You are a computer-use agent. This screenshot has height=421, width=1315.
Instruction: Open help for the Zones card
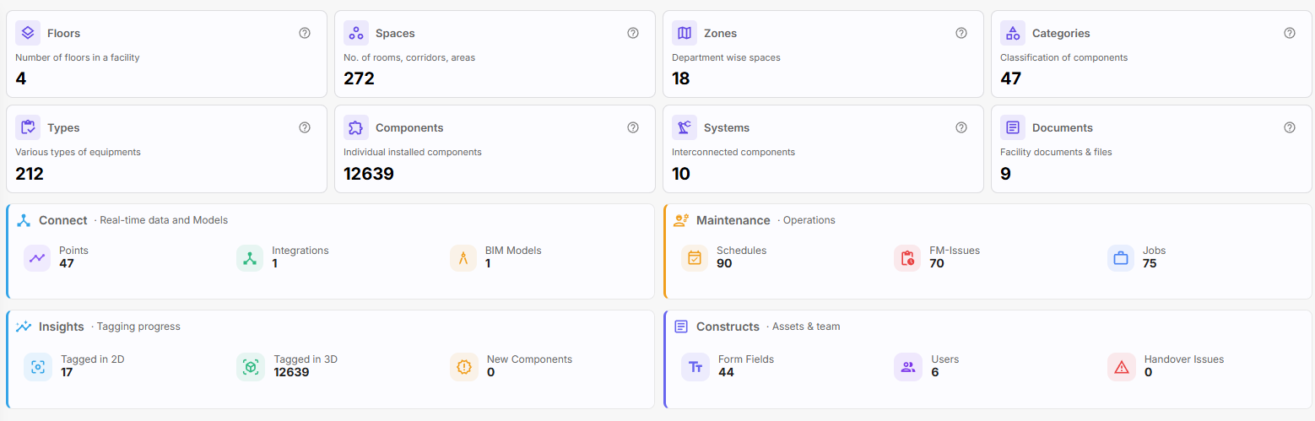(x=961, y=33)
